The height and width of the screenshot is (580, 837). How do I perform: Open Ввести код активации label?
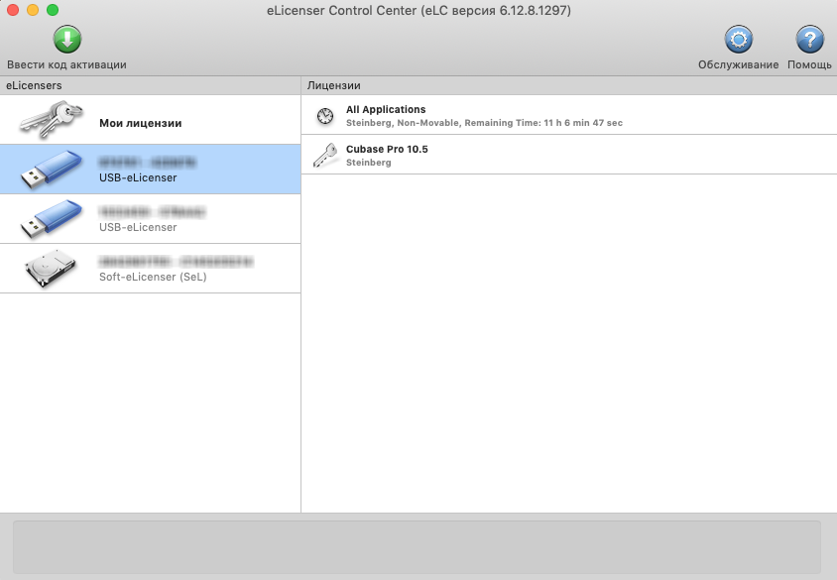pyautogui.click(x=66, y=64)
